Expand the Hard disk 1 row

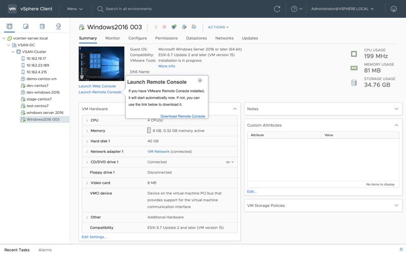click(87, 141)
